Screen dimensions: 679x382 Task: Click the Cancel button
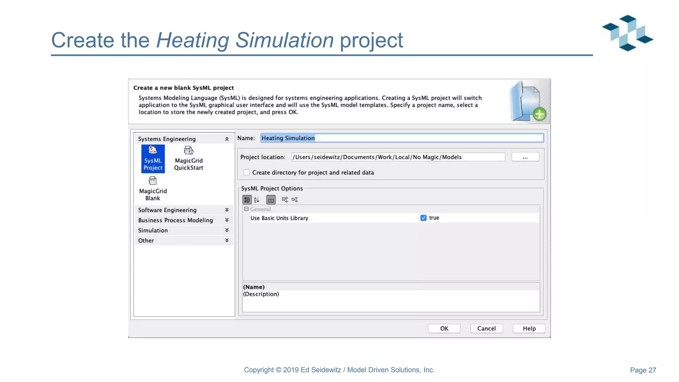(x=486, y=328)
